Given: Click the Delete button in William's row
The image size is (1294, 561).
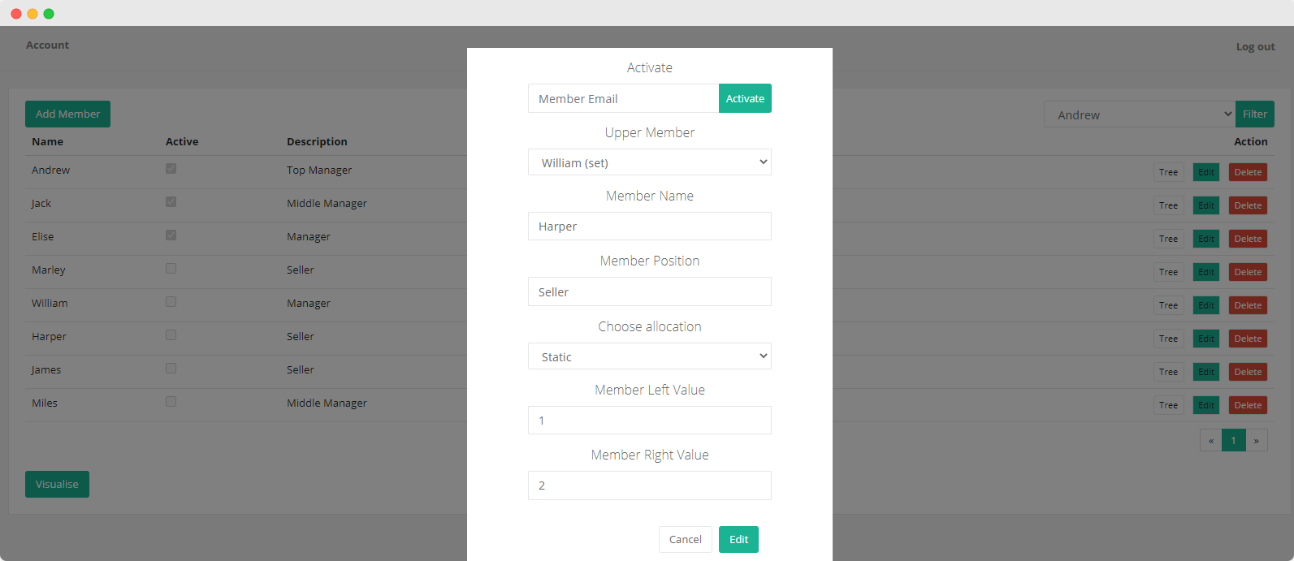Looking at the screenshot, I should coord(1248,305).
